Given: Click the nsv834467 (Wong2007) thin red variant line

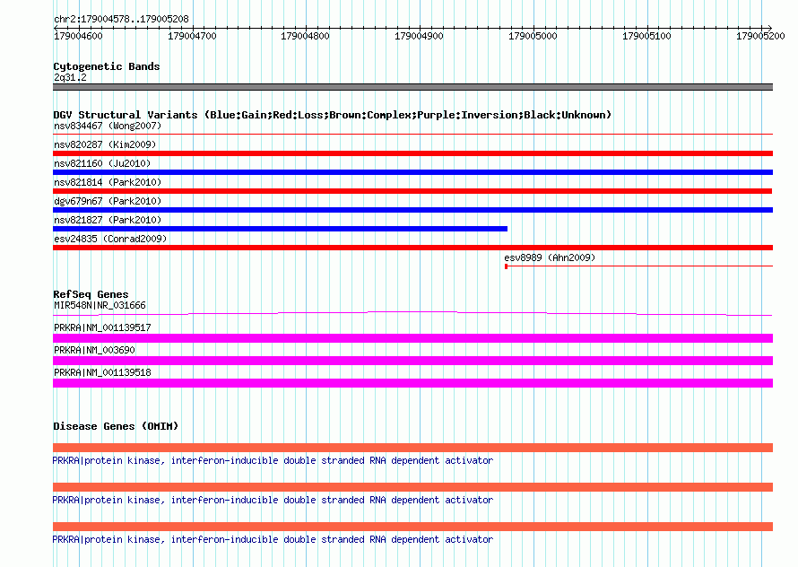Looking at the screenshot, I should click(412, 134).
